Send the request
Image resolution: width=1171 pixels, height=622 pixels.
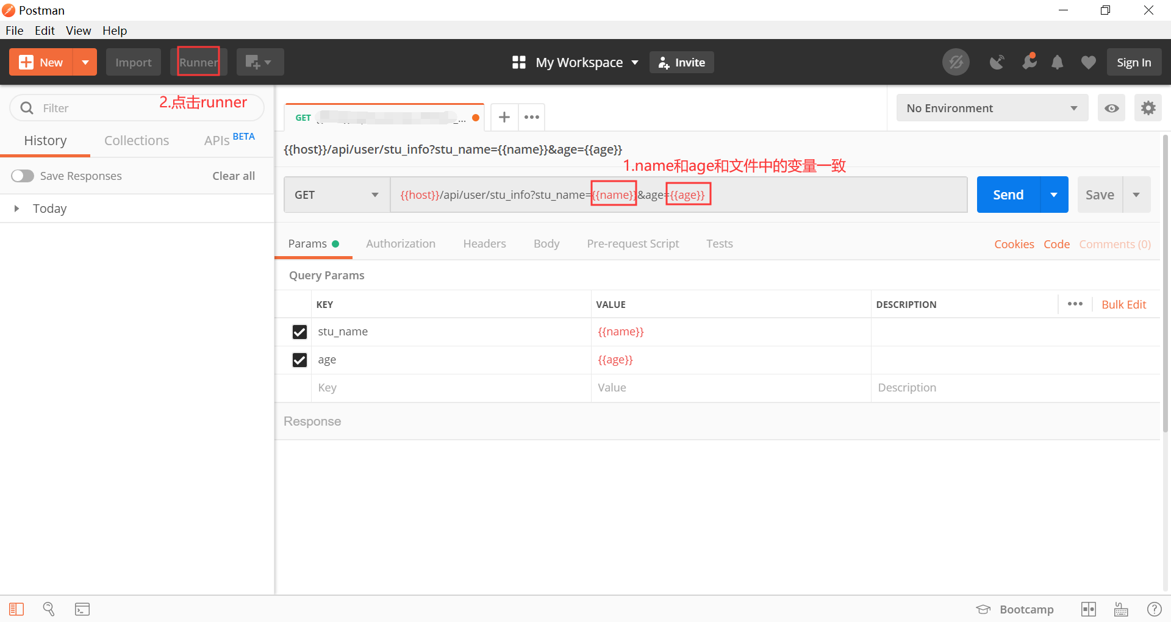click(x=1008, y=195)
